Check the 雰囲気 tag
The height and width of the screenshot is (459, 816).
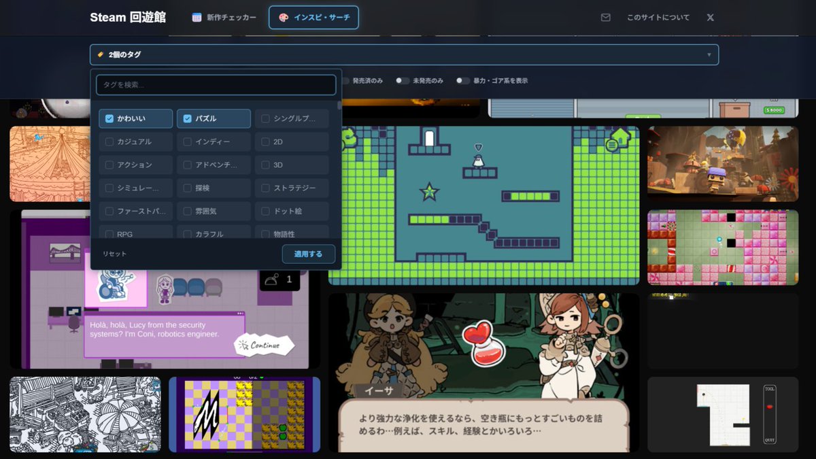click(214, 211)
